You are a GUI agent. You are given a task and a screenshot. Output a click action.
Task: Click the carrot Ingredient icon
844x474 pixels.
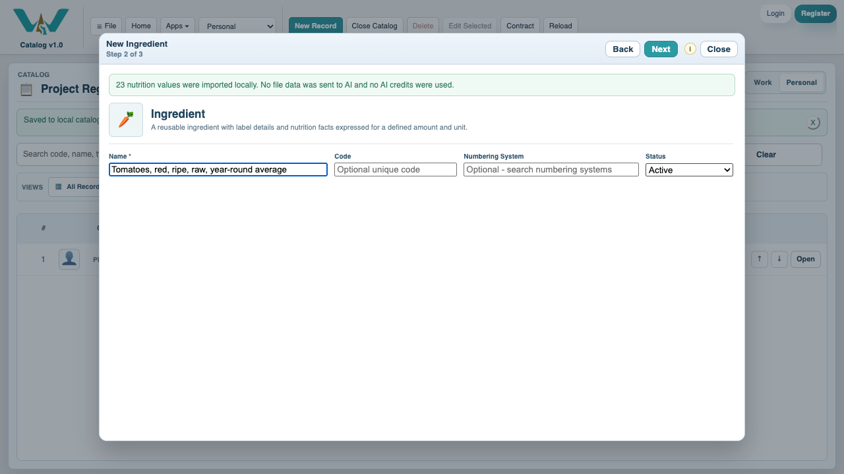click(126, 120)
